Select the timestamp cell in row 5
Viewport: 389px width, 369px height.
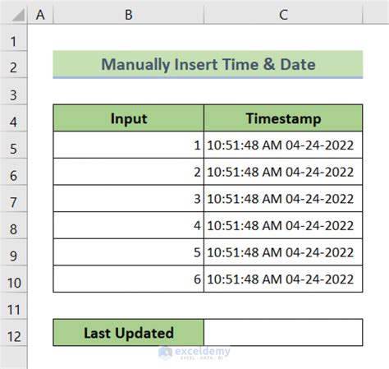click(283, 145)
